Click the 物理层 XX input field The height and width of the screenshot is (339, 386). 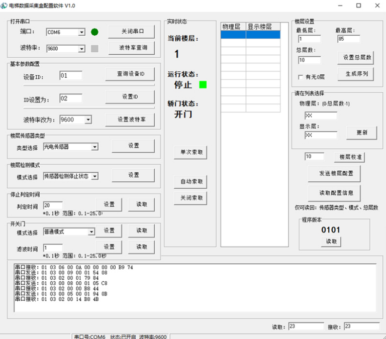tap(321, 116)
